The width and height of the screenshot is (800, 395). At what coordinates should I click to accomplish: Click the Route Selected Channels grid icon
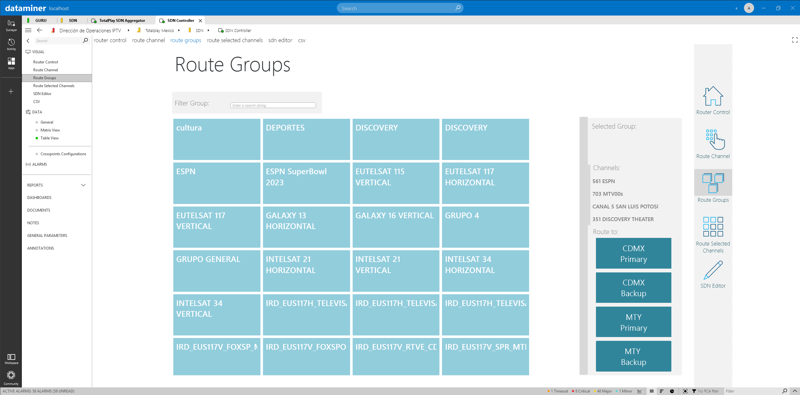[x=713, y=227]
